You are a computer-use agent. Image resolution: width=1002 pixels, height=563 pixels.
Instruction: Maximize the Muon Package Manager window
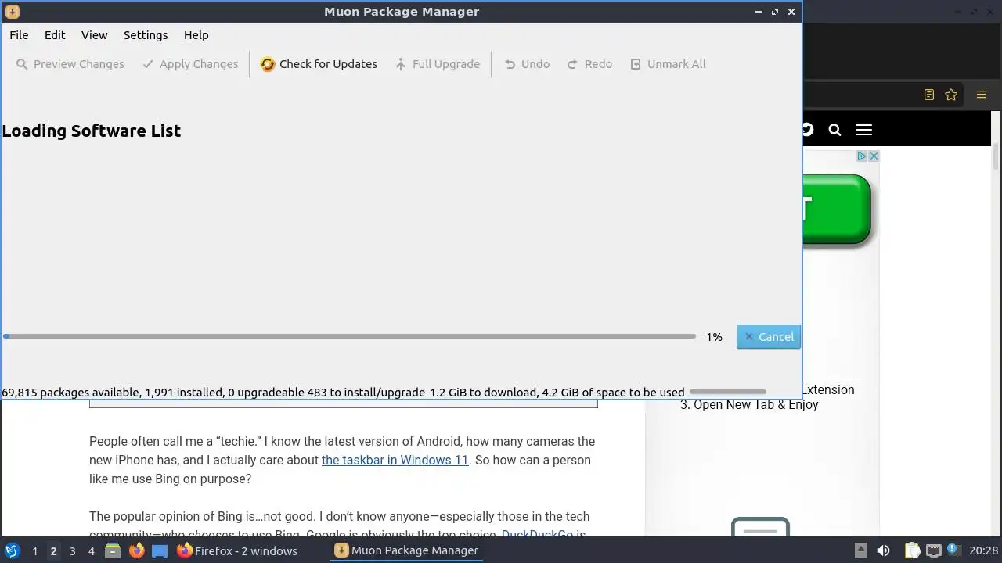coord(775,12)
